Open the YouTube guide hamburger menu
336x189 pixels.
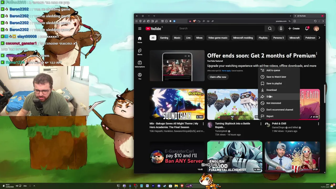point(140,28)
